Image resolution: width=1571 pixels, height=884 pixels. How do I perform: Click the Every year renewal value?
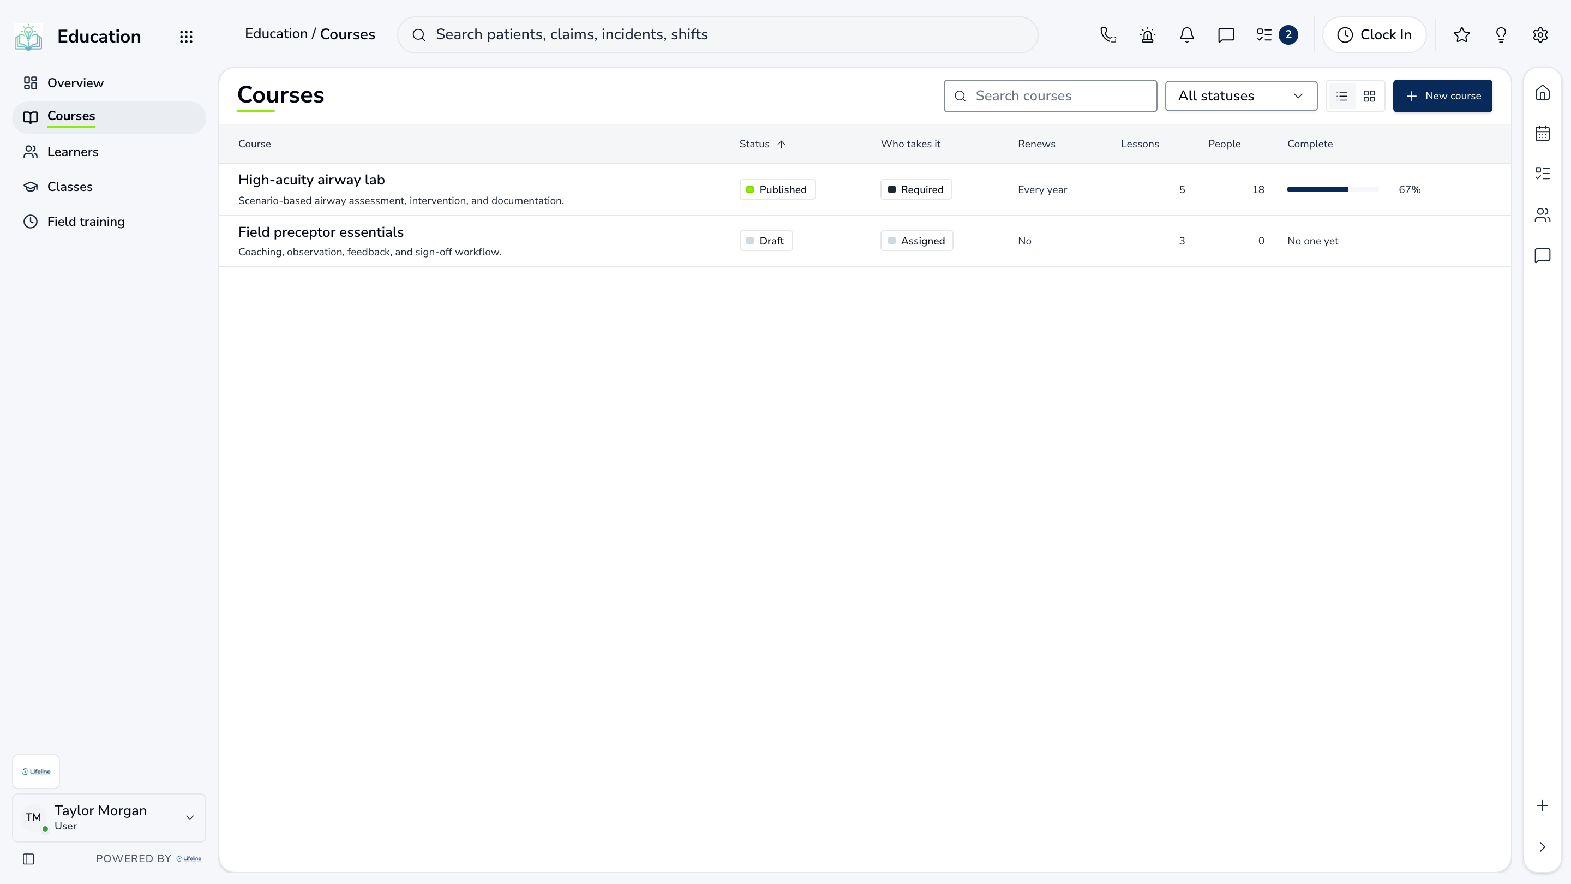coord(1042,190)
